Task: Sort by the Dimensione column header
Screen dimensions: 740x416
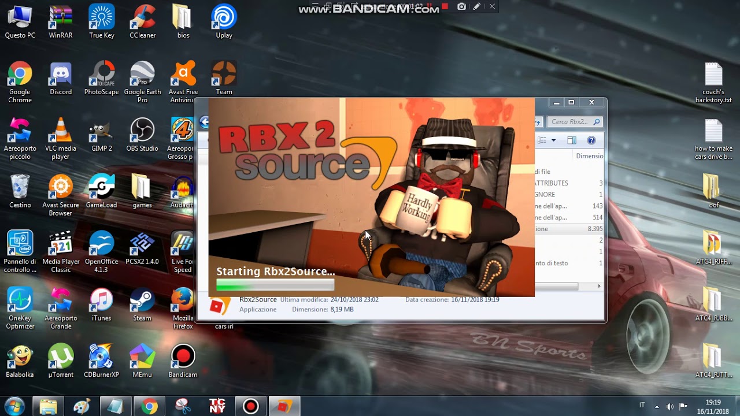Action: point(589,156)
